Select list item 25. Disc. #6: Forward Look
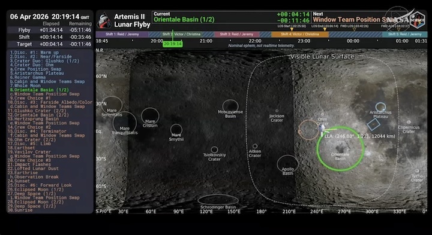 coord(40,185)
